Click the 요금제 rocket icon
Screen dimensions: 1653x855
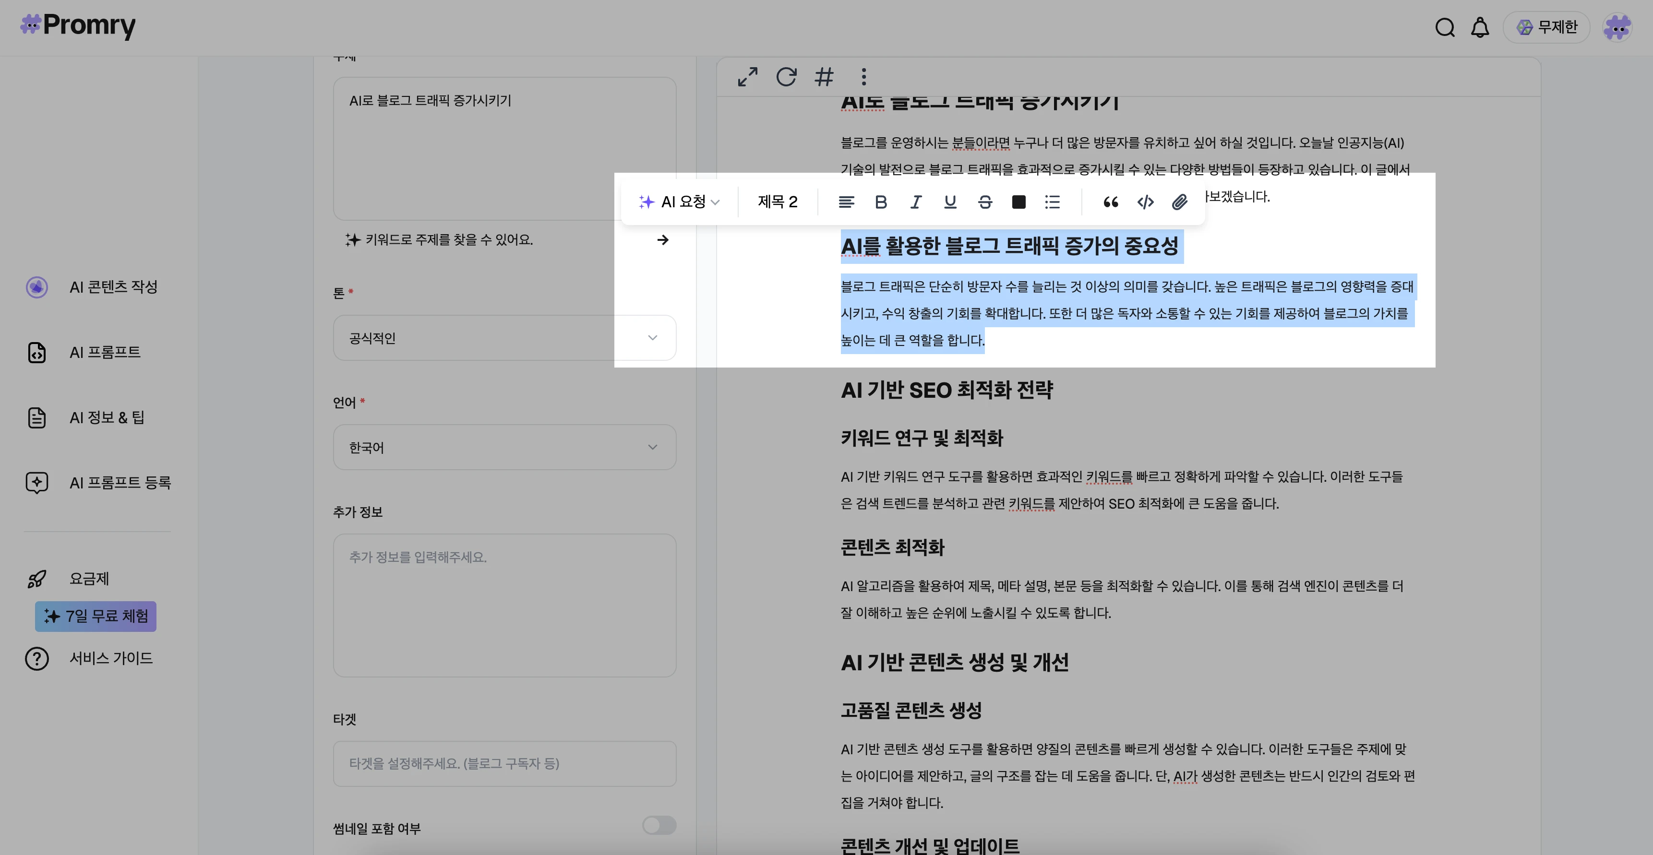pyautogui.click(x=36, y=579)
